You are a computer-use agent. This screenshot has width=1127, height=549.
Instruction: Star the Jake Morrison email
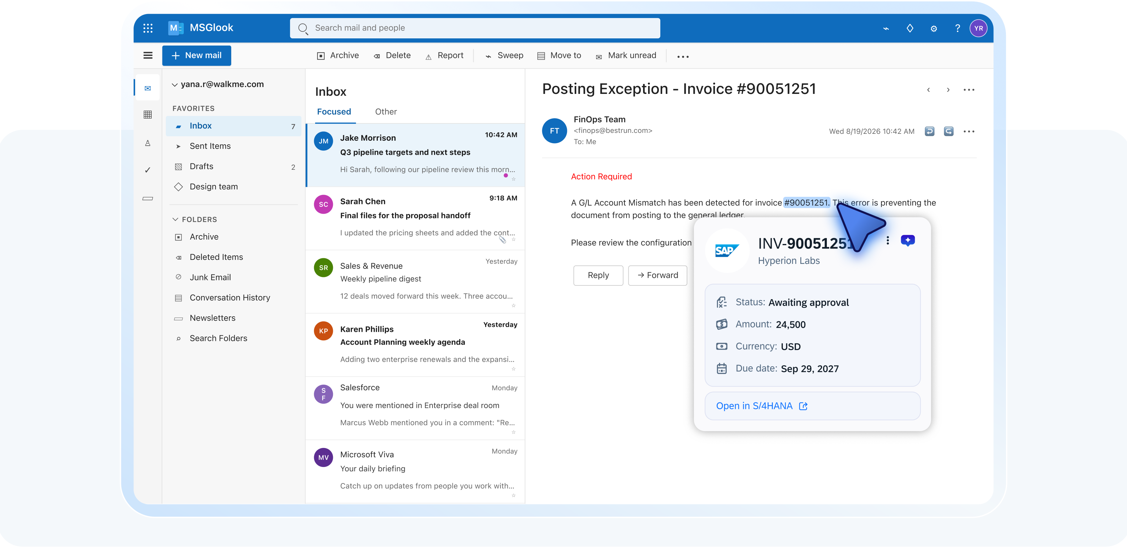coord(514,179)
